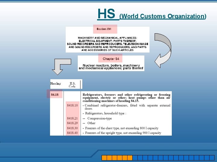
Task: Click the World Customs Organization heading
Action: (x=163, y=16)
